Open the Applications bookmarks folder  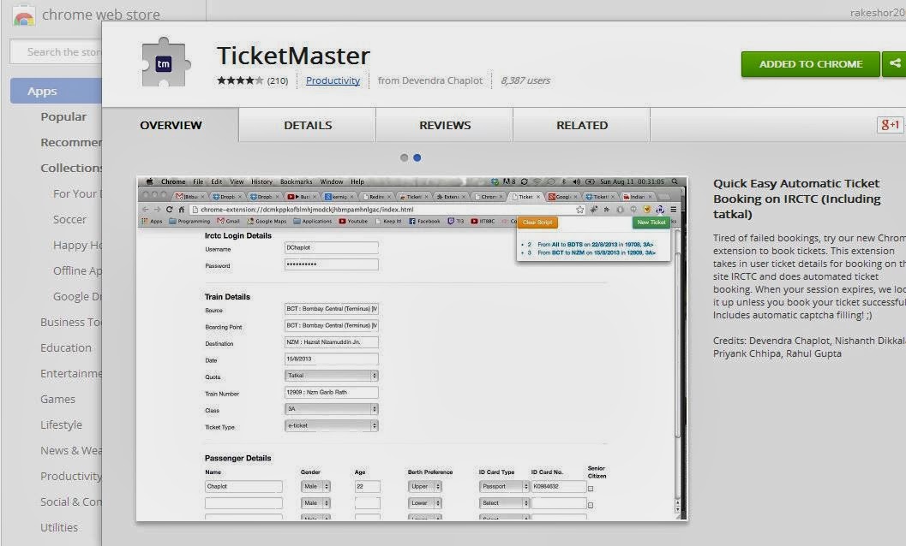(x=313, y=221)
